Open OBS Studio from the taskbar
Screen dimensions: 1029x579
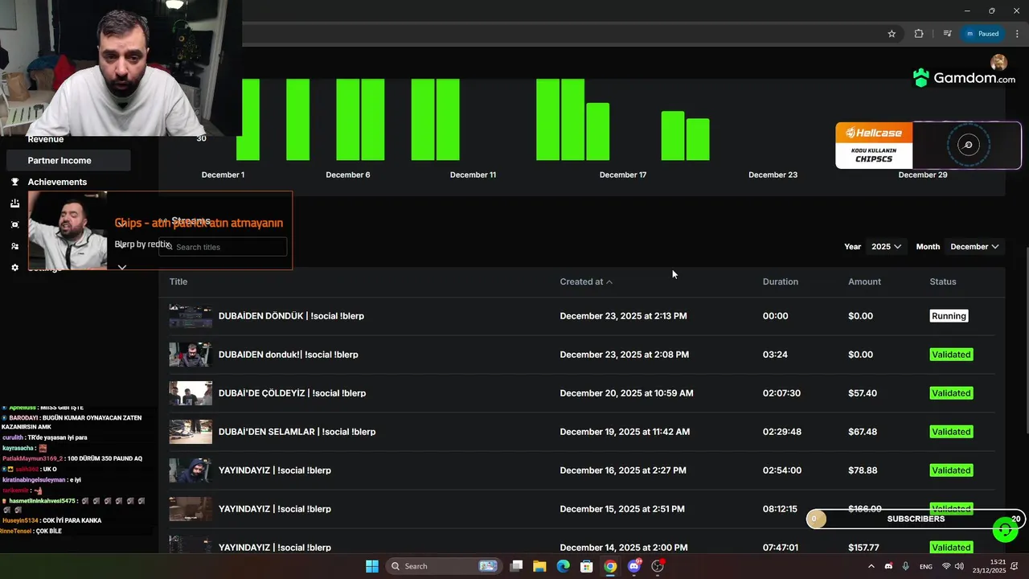point(658,566)
